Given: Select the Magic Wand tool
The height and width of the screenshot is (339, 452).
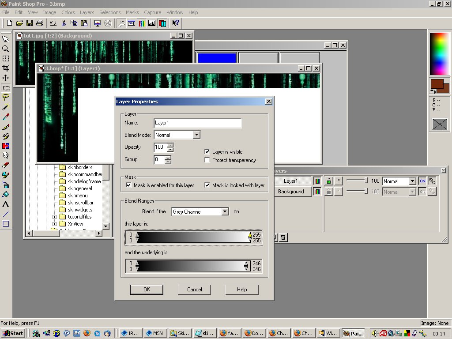Looking at the screenshot, I should point(5,107).
